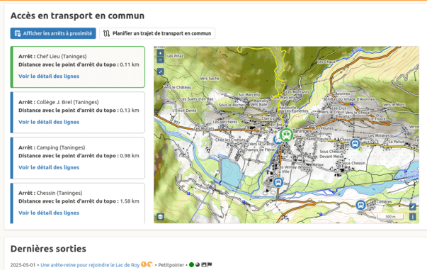The image size is (427, 270).
Task: Click the second orange activity icon after Lac de Roy
Action: [x=150, y=264]
